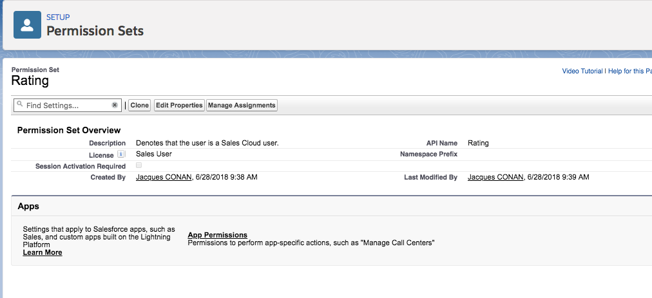Open Last Modified By Jacques CONAN profile
Screen dimensions: 652x298
coord(495,177)
